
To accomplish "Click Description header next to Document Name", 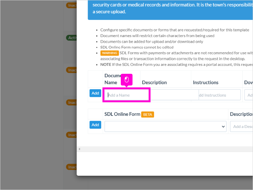I will tap(154, 83).
